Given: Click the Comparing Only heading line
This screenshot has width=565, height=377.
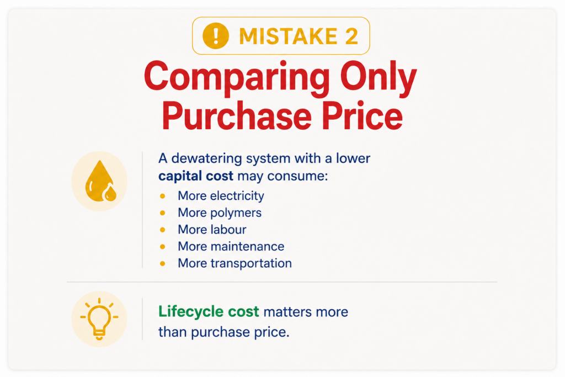Looking at the screenshot, I should [x=280, y=78].
